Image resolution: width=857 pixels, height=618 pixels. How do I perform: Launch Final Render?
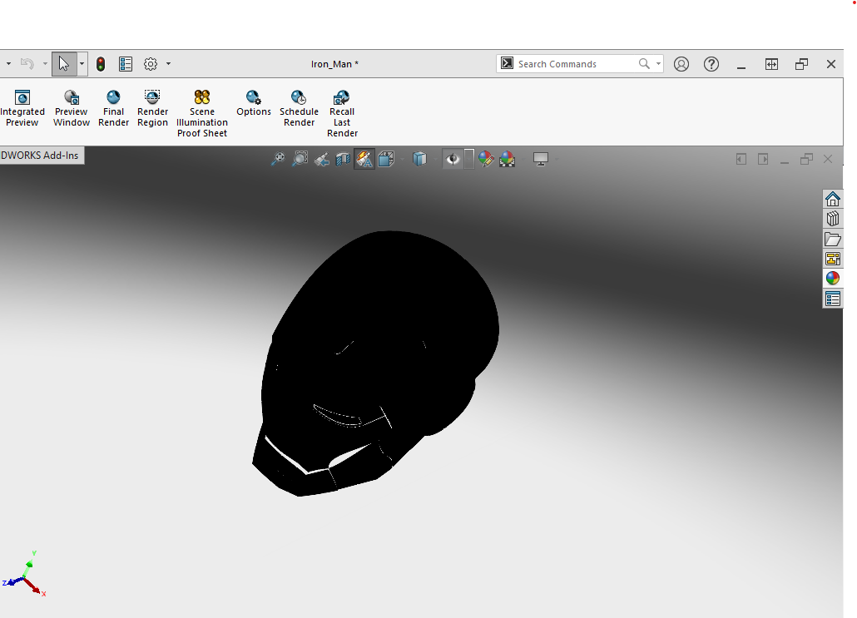pos(113,108)
